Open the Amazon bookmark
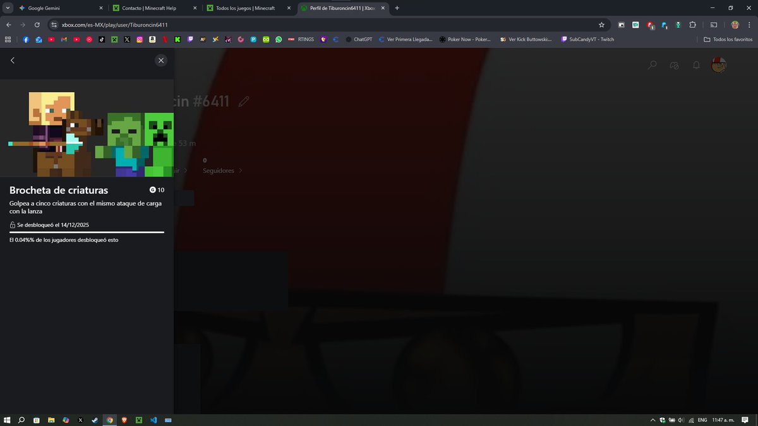758x426 pixels. click(x=152, y=39)
